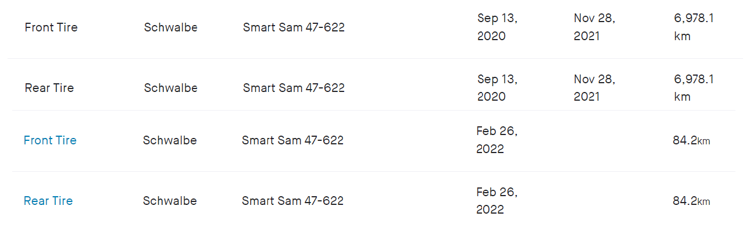Click Feb 26, 2022 date in blue Rear Tire row
This screenshot has height=234, width=750.
click(x=497, y=201)
